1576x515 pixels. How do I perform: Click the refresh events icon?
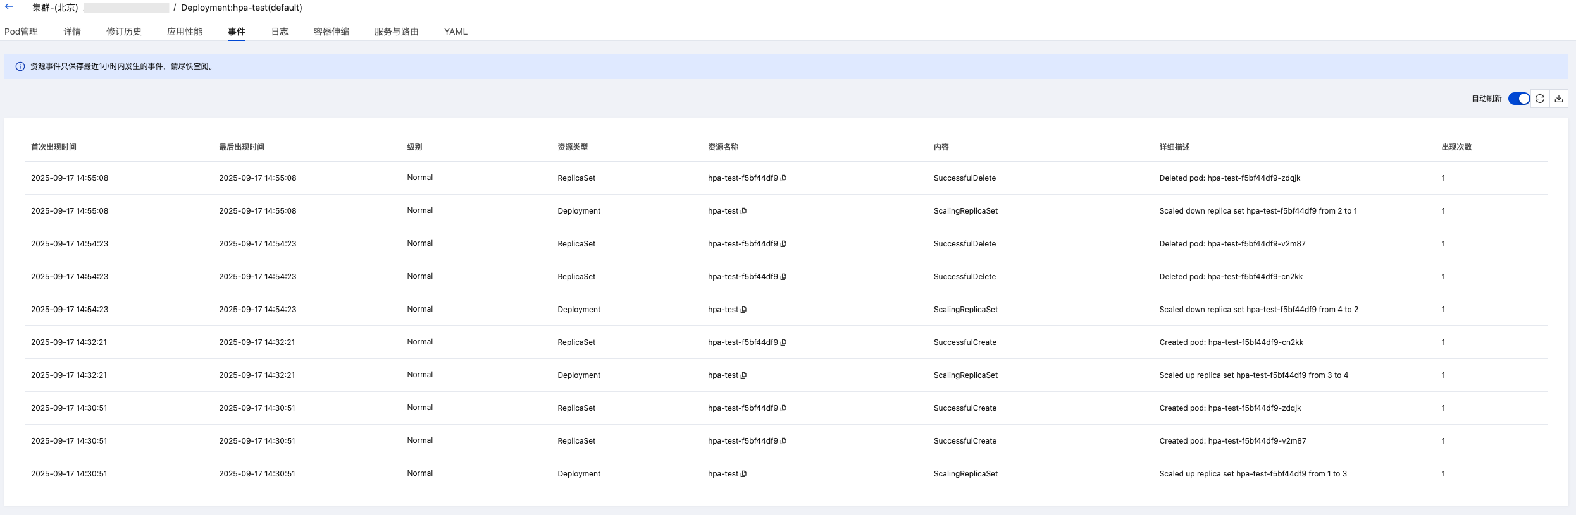(1540, 99)
